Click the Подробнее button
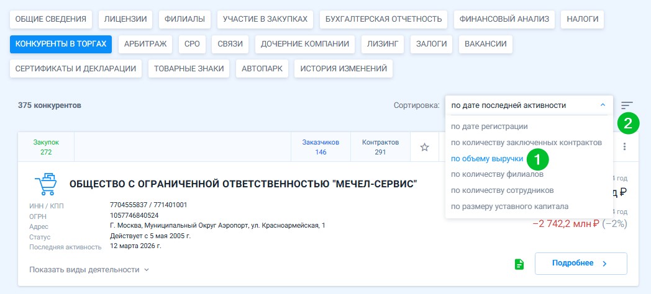The height and width of the screenshot is (294, 651). click(x=581, y=264)
